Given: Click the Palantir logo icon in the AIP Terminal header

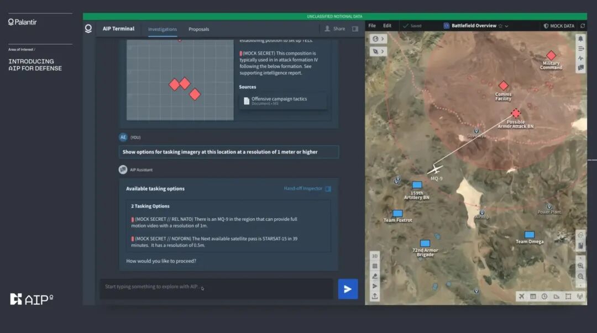Looking at the screenshot, I should (x=88, y=29).
